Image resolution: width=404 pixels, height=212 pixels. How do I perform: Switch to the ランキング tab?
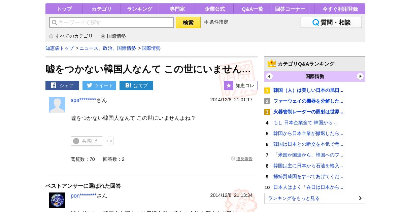139,9
